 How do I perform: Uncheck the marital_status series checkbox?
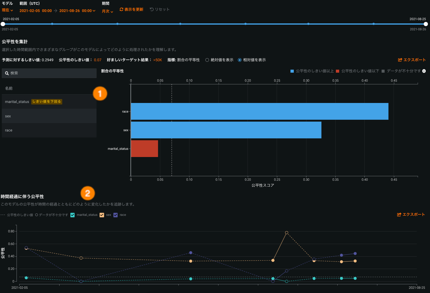coord(72,215)
